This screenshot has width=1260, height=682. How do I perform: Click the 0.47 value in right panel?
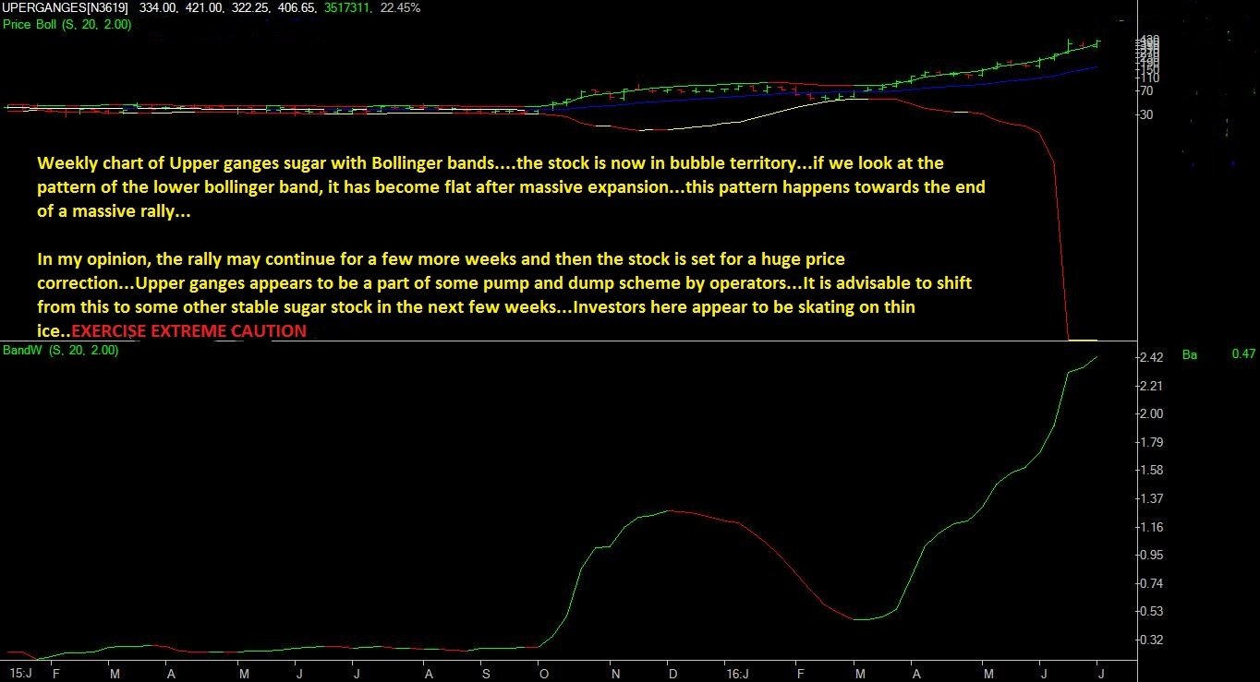(x=1243, y=354)
